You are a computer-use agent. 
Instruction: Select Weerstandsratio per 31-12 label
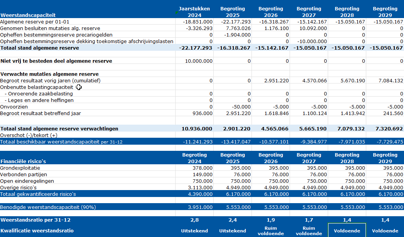point(35,220)
